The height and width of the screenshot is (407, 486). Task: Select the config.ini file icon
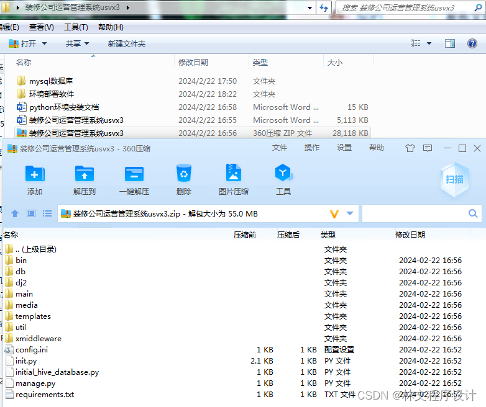click(9, 350)
